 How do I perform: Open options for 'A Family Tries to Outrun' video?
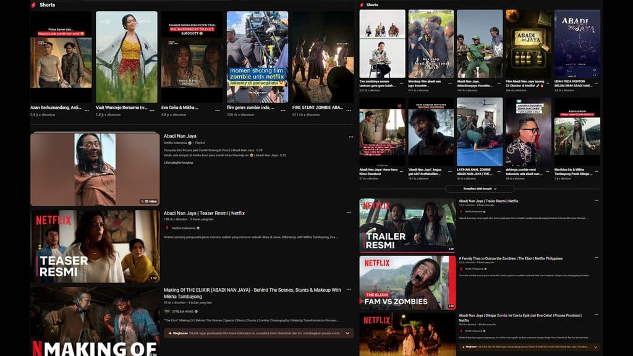(x=597, y=258)
